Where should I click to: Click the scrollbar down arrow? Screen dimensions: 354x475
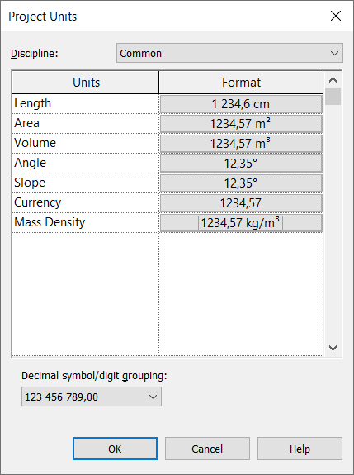[x=333, y=348]
